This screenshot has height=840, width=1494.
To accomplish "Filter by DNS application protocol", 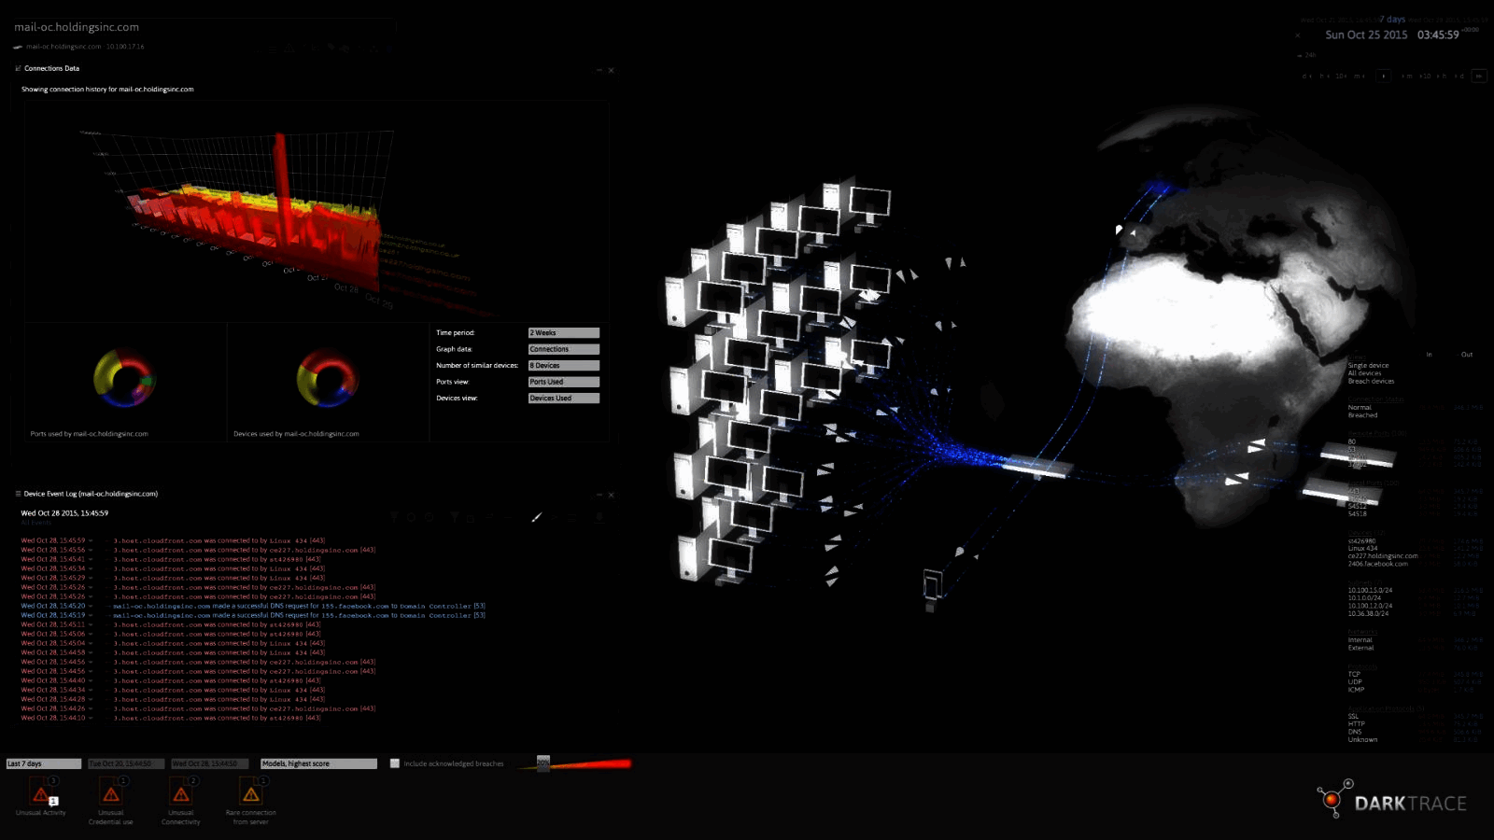I will (1354, 732).
